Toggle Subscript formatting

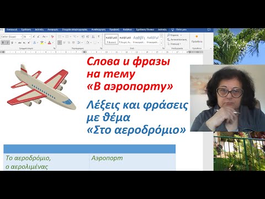click(x=24, y=43)
